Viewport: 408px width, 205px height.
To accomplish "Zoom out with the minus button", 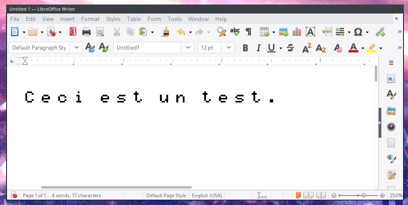I will click(334, 196).
